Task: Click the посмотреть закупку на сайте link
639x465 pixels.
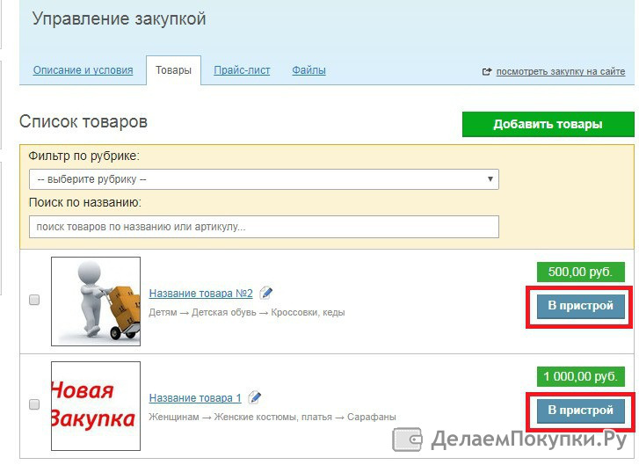Action: tap(560, 72)
